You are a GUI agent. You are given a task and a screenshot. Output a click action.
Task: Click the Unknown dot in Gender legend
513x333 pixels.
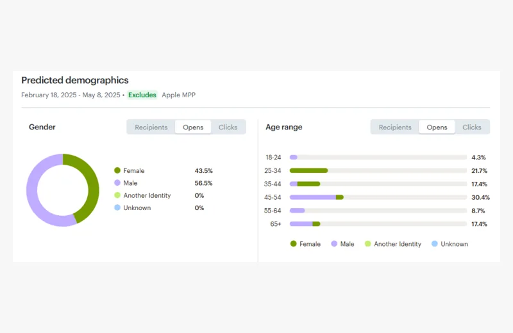(x=117, y=207)
